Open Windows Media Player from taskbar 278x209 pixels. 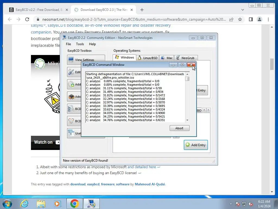[x=57, y=204]
